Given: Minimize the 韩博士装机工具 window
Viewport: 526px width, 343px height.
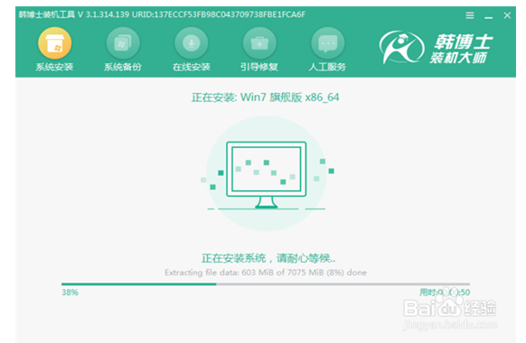Looking at the screenshot, I should 488,16.
